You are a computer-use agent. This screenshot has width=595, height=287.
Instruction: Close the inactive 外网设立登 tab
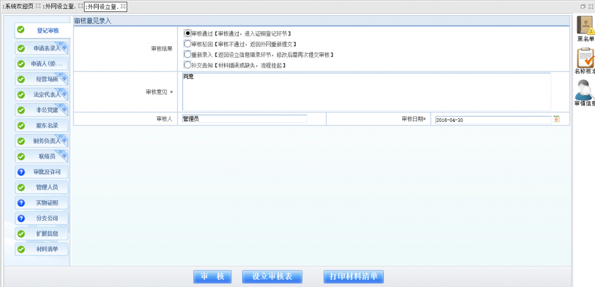point(80,6)
